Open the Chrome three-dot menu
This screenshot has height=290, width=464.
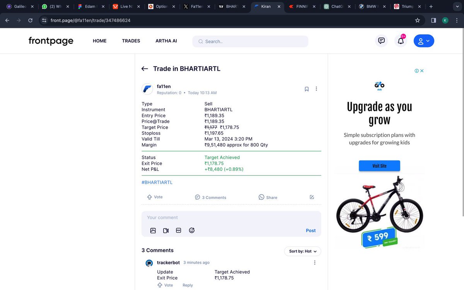(457, 20)
